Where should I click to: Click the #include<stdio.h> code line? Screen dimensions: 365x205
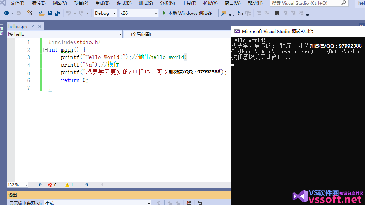(75, 42)
